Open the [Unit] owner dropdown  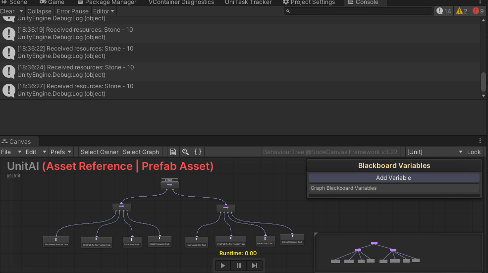(x=435, y=152)
